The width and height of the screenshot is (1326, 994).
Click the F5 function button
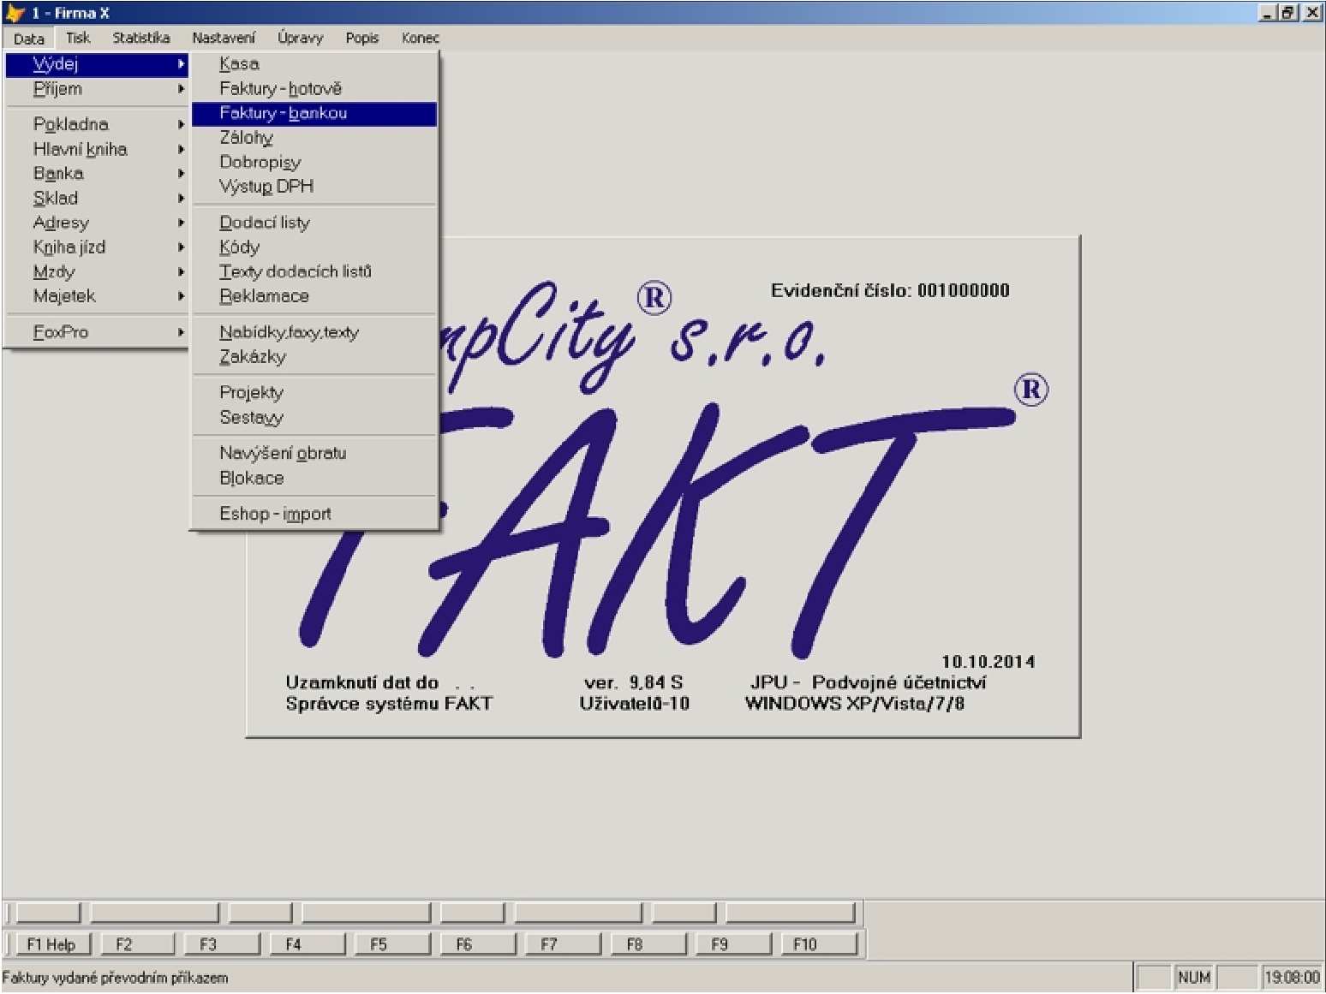pos(392,944)
